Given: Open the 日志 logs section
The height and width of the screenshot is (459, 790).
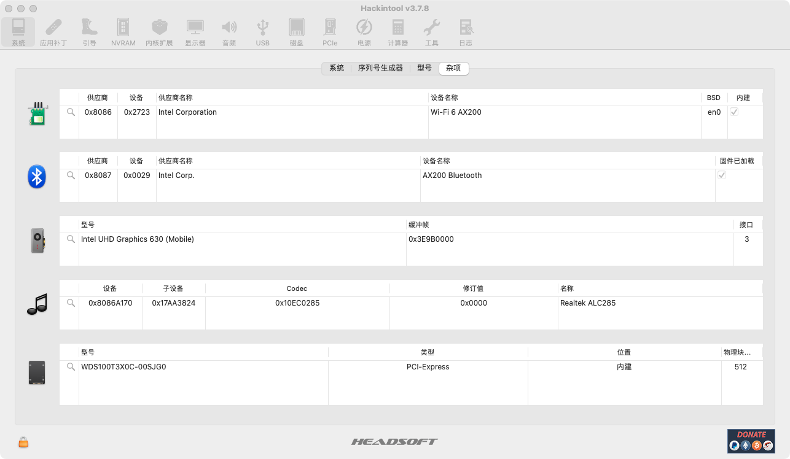Looking at the screenshot, I should [466, 32].
